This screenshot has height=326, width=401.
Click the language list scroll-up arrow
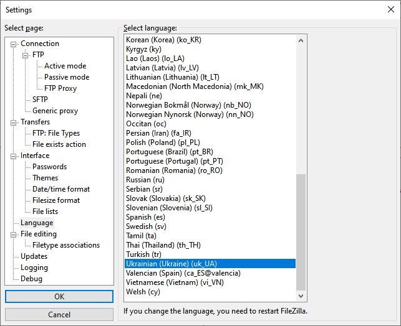click(301, 40)
